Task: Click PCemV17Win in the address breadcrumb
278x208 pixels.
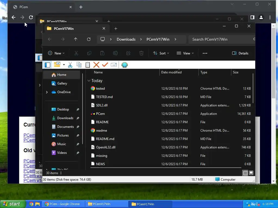Action: (x=158, y=39)
